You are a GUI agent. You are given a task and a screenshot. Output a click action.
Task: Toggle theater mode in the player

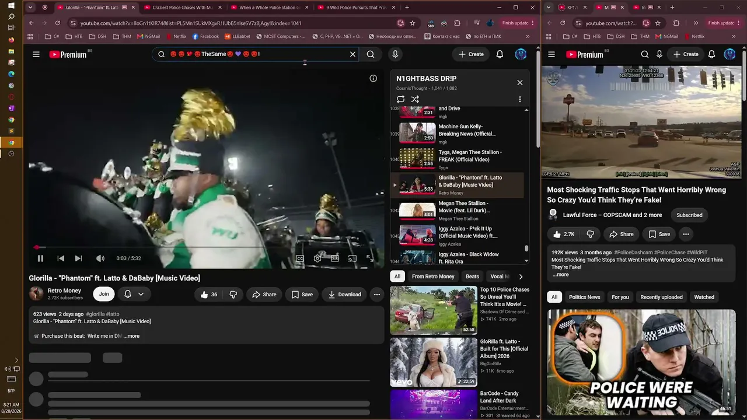click(335, 258)
